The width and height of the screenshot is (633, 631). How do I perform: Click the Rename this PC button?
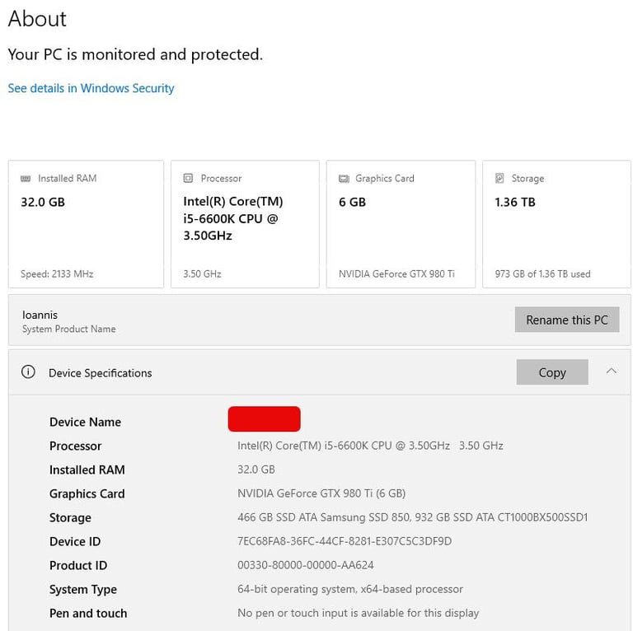coord(567,320)
